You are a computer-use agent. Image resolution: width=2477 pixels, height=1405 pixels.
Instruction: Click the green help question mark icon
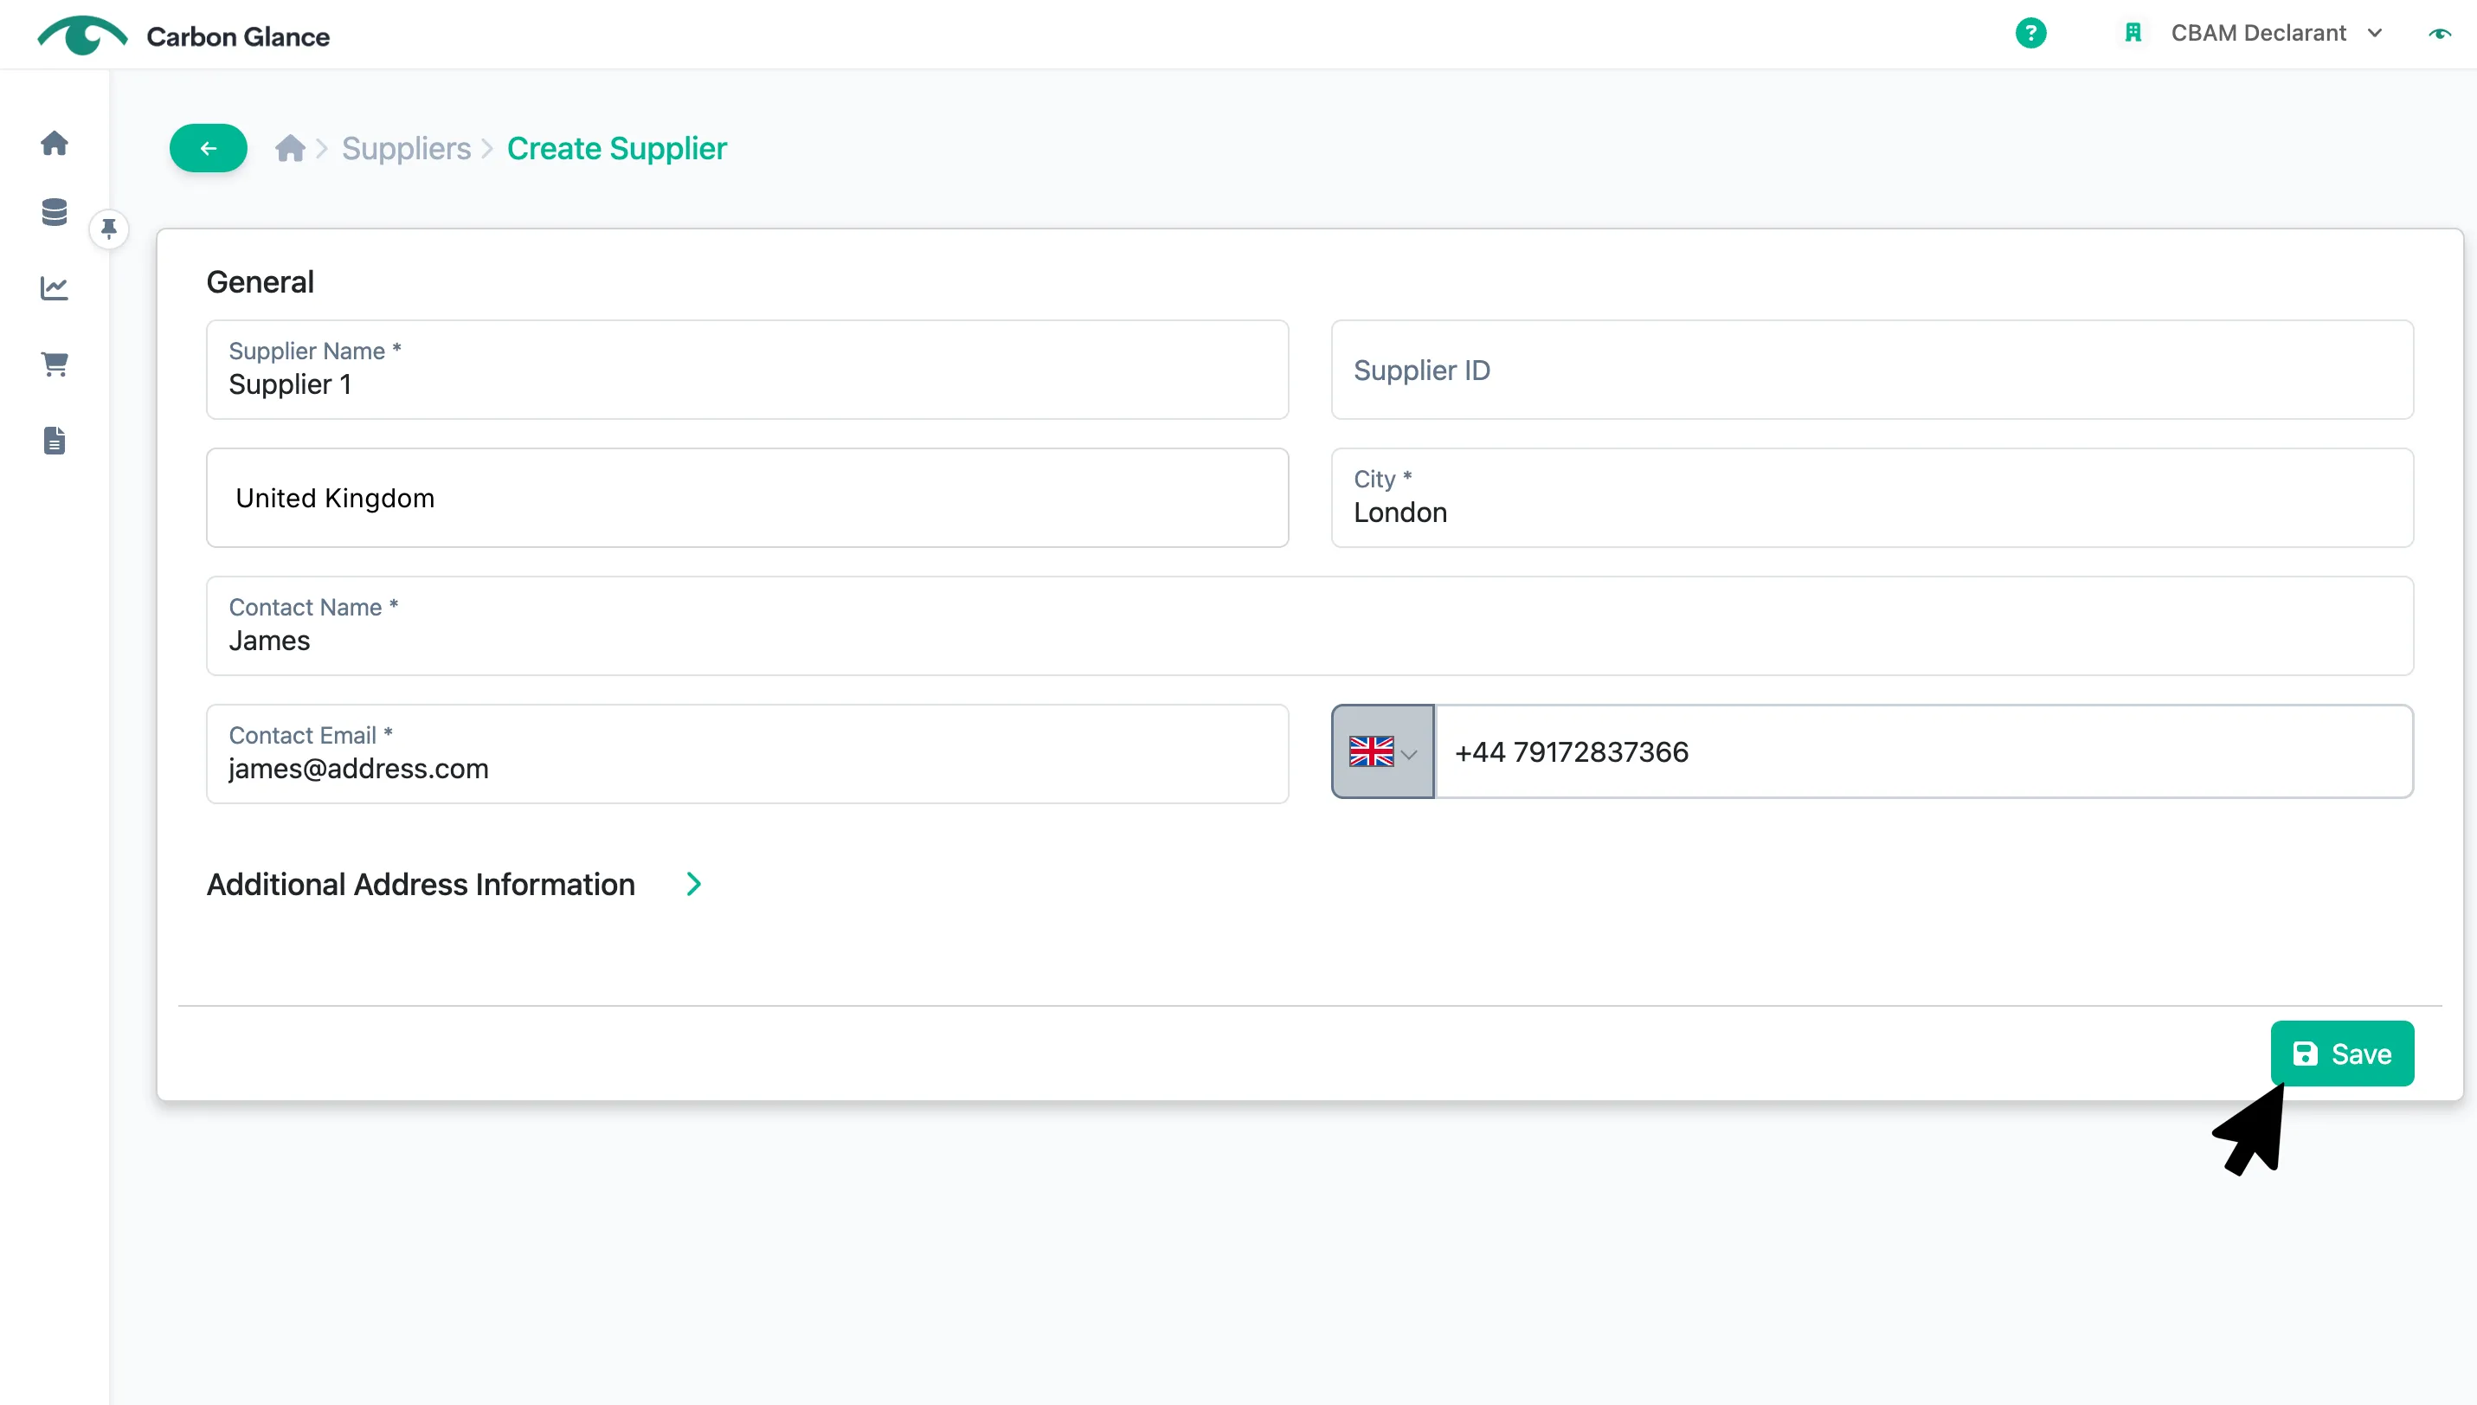coord(2030,33)
